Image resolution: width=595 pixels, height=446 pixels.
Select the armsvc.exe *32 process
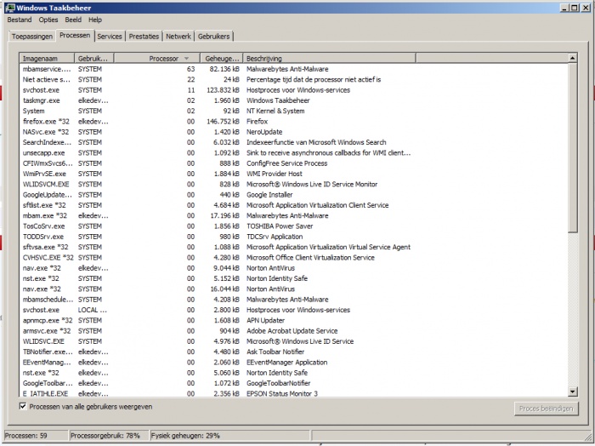pyautogui.click(x=294, y=331)
